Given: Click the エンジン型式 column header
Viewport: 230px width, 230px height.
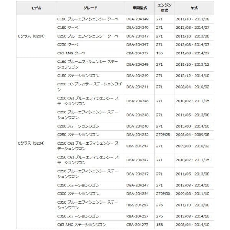Looking at the screenshot, I should (164, 8).
